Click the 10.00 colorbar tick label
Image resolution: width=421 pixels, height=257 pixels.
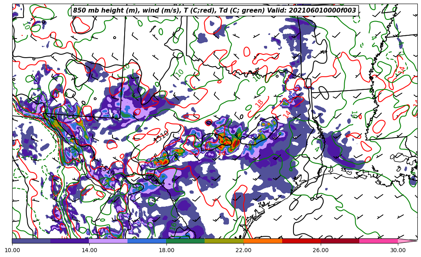(12, 250)
